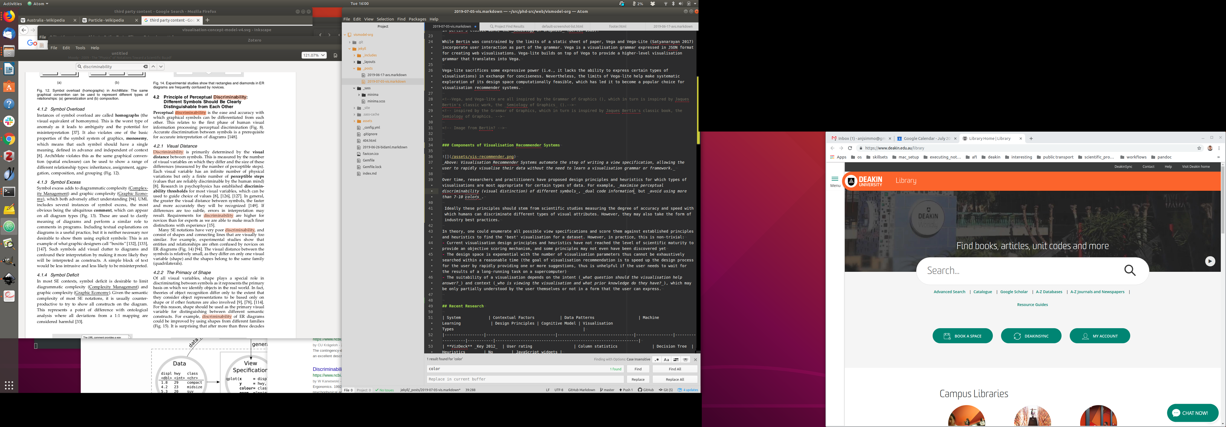Open Firefox from the Ubuntu dock

click(x=9, y=17)
